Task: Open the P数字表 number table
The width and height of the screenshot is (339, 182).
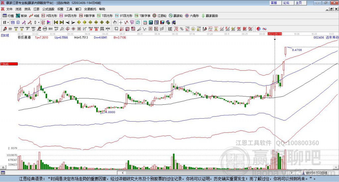Action: [87, 16]
